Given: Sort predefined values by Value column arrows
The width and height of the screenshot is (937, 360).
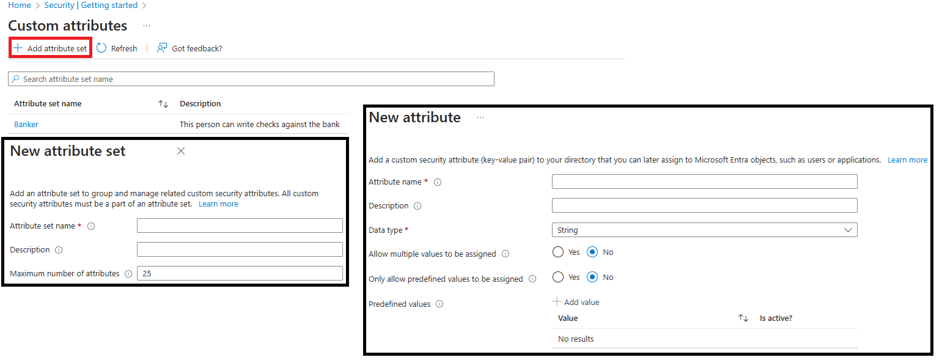Looking at the screenshot, I should coord(743,318).
